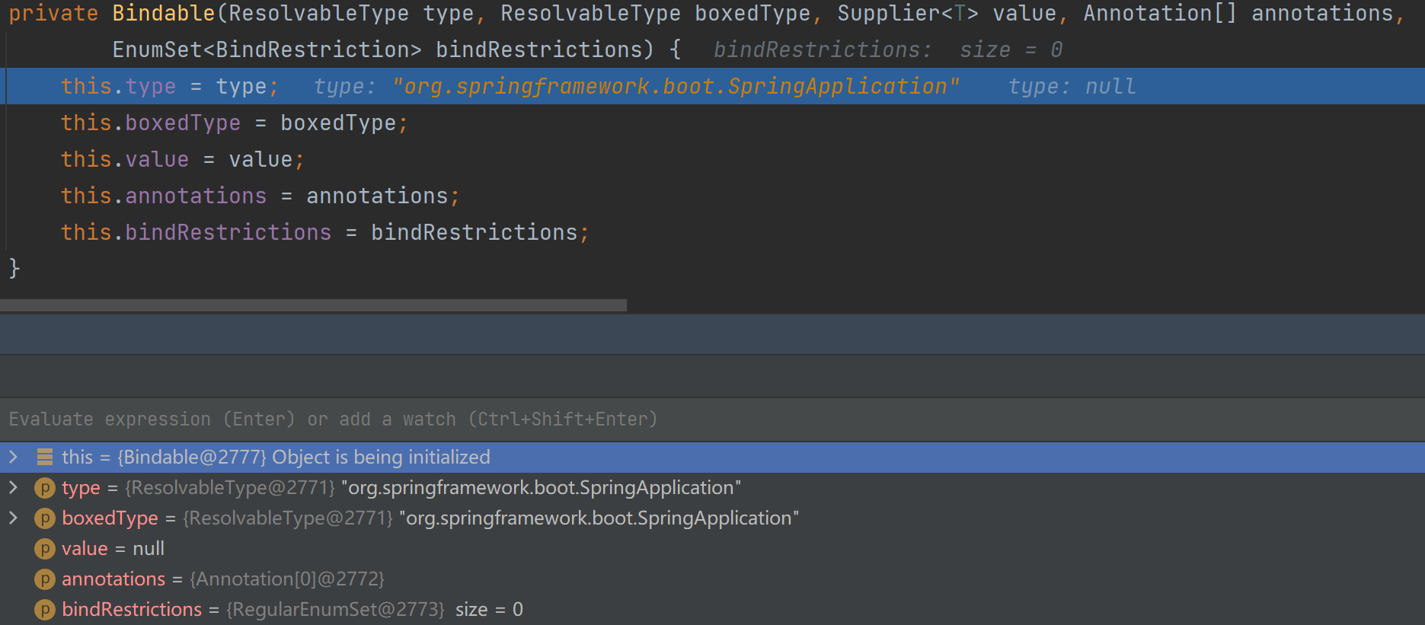Click the editor horizontal scrollbar thumb

coord(313,305)
